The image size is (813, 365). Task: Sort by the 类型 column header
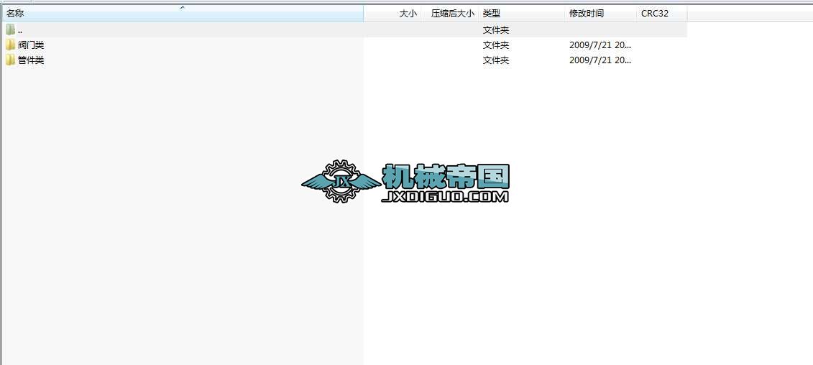[521, 14]
